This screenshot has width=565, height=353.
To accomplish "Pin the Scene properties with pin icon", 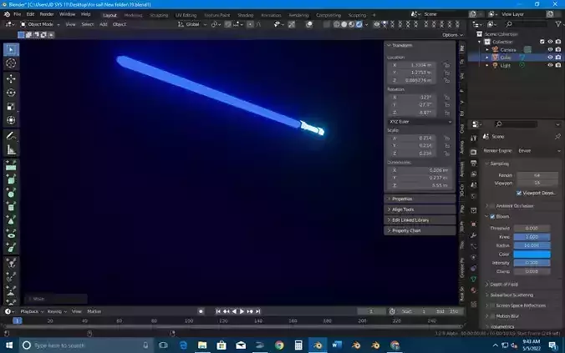I will 557,136.
